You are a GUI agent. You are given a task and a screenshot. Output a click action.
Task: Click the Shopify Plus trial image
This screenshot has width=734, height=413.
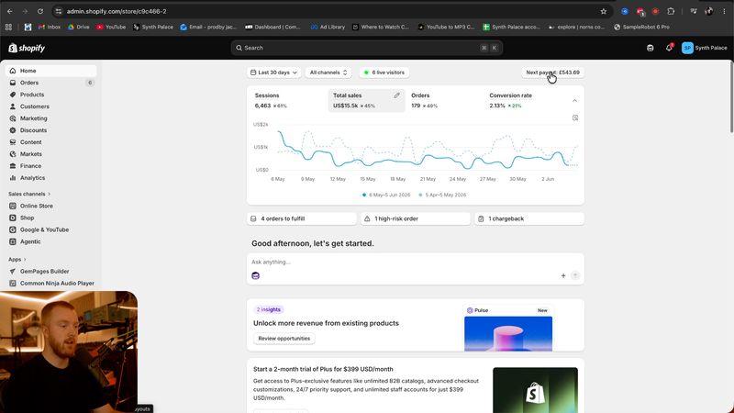(535, 389)
